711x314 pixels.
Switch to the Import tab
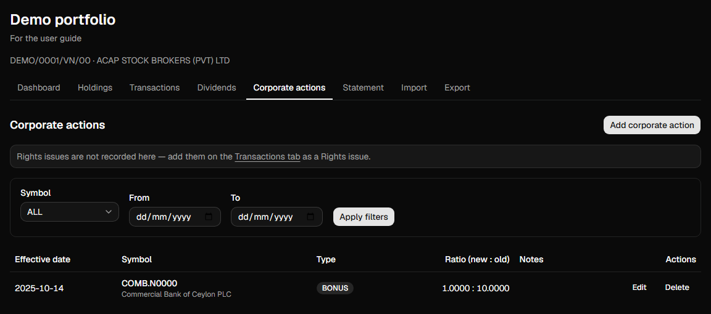coord(414,88)
